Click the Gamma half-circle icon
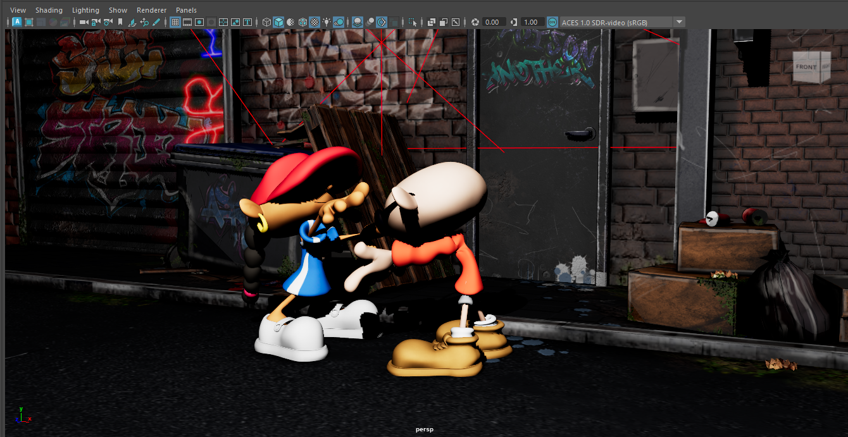The width and height of the screenshot is (848, 437). [514, 22]
